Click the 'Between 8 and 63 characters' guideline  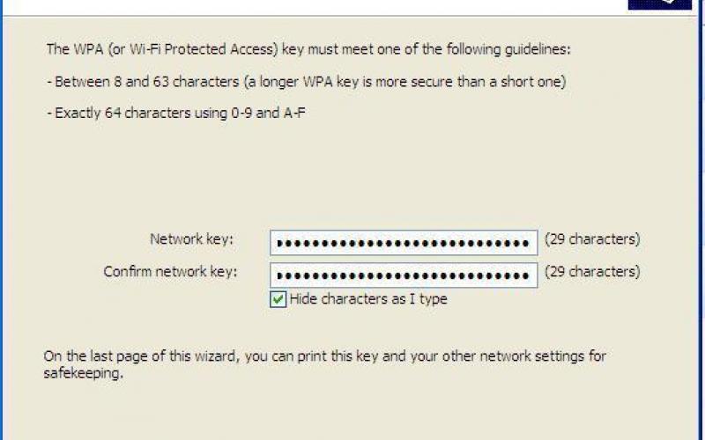(305, 82)
